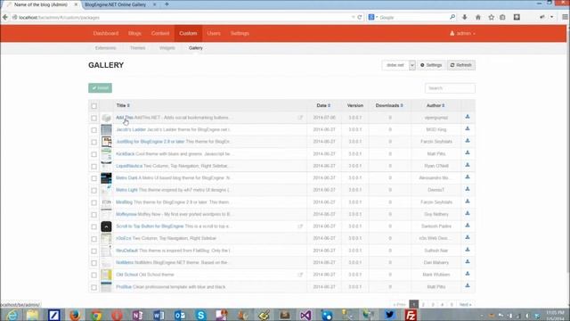Open the browser home page icon
This screenshot has width=570, height=321.
click(x=478, y=17)
